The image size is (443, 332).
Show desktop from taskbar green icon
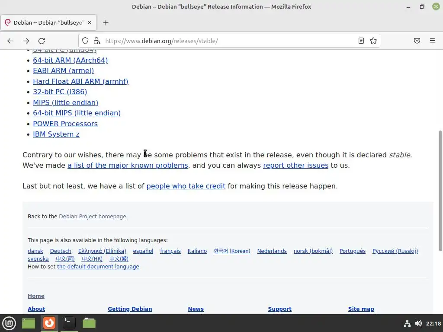point(29,323)
